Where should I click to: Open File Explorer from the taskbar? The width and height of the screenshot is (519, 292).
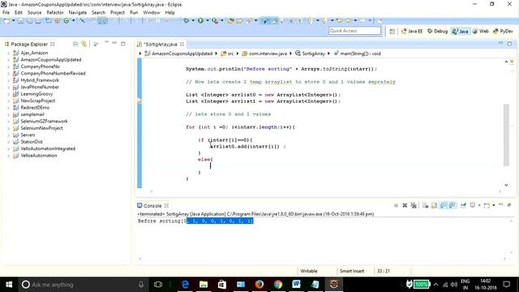click(204, 285)
